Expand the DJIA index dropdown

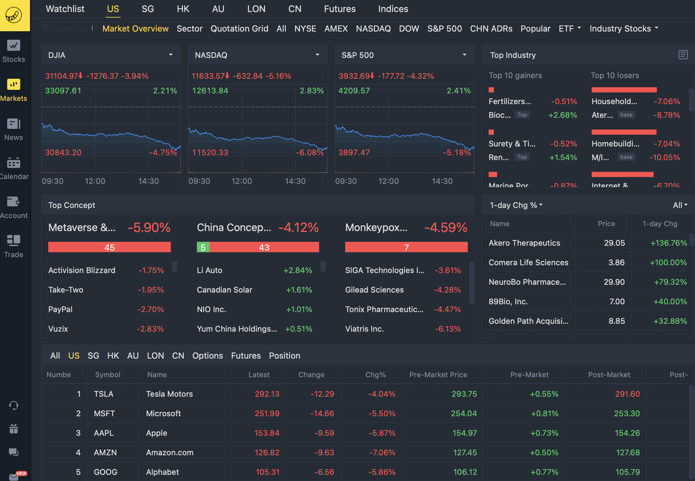point(170,55)
